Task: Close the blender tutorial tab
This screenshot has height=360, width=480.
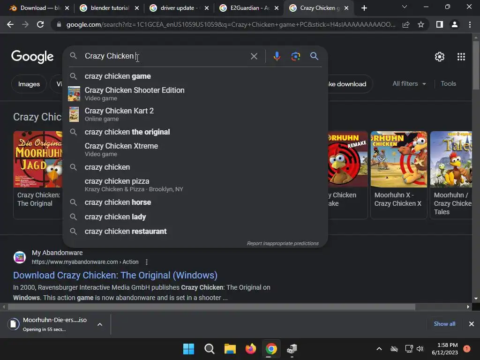Action: [137, 8]
